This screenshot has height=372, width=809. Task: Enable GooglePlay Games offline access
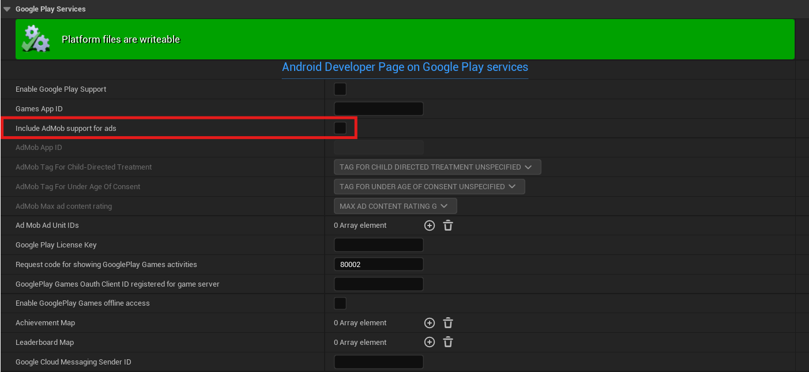(340, 303)
